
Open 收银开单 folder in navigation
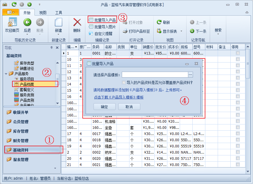click(17, 112)
